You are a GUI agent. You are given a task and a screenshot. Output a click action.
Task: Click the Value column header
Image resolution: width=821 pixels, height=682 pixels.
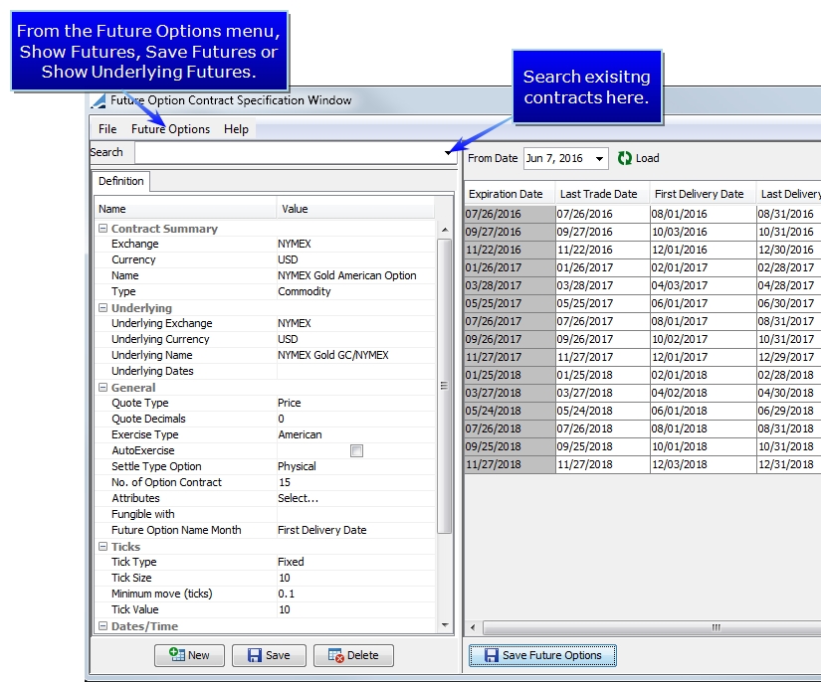coord(355,209)
